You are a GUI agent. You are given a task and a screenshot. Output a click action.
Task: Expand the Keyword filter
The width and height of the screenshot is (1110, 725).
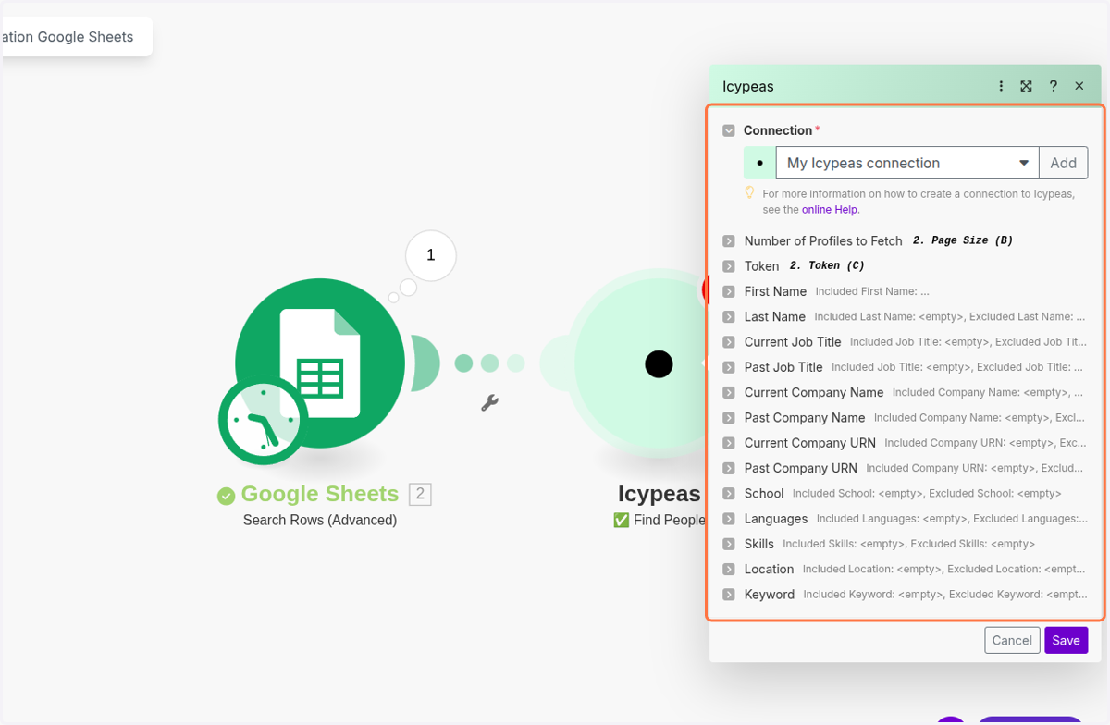click(x=729, y=595)
